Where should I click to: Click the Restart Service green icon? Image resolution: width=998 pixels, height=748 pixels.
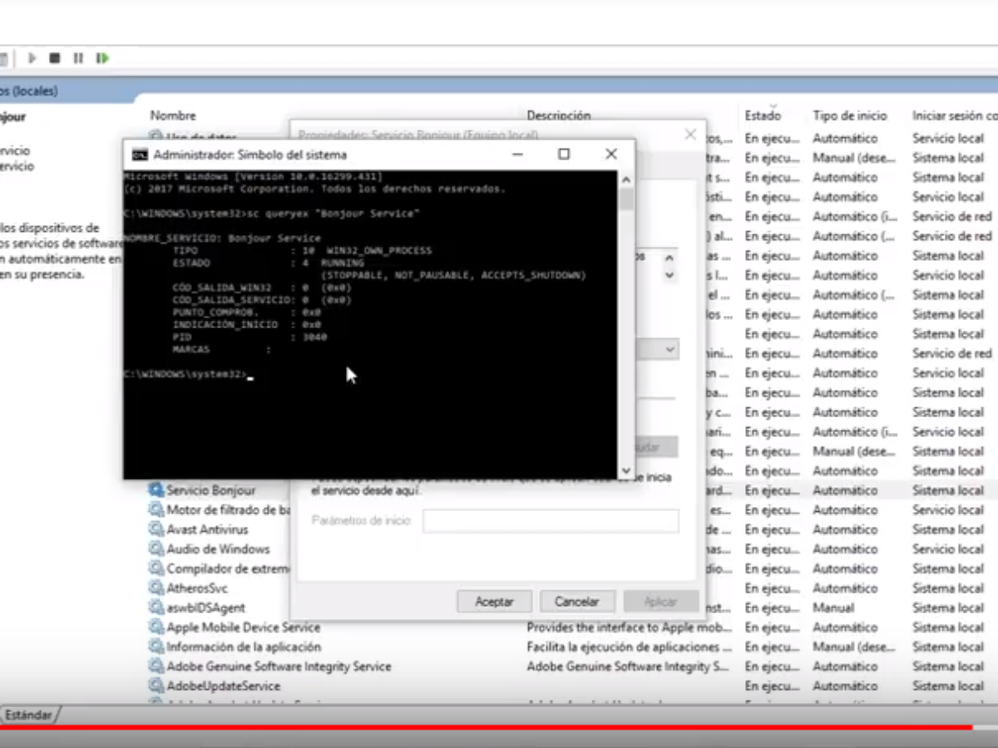[102, 58]
